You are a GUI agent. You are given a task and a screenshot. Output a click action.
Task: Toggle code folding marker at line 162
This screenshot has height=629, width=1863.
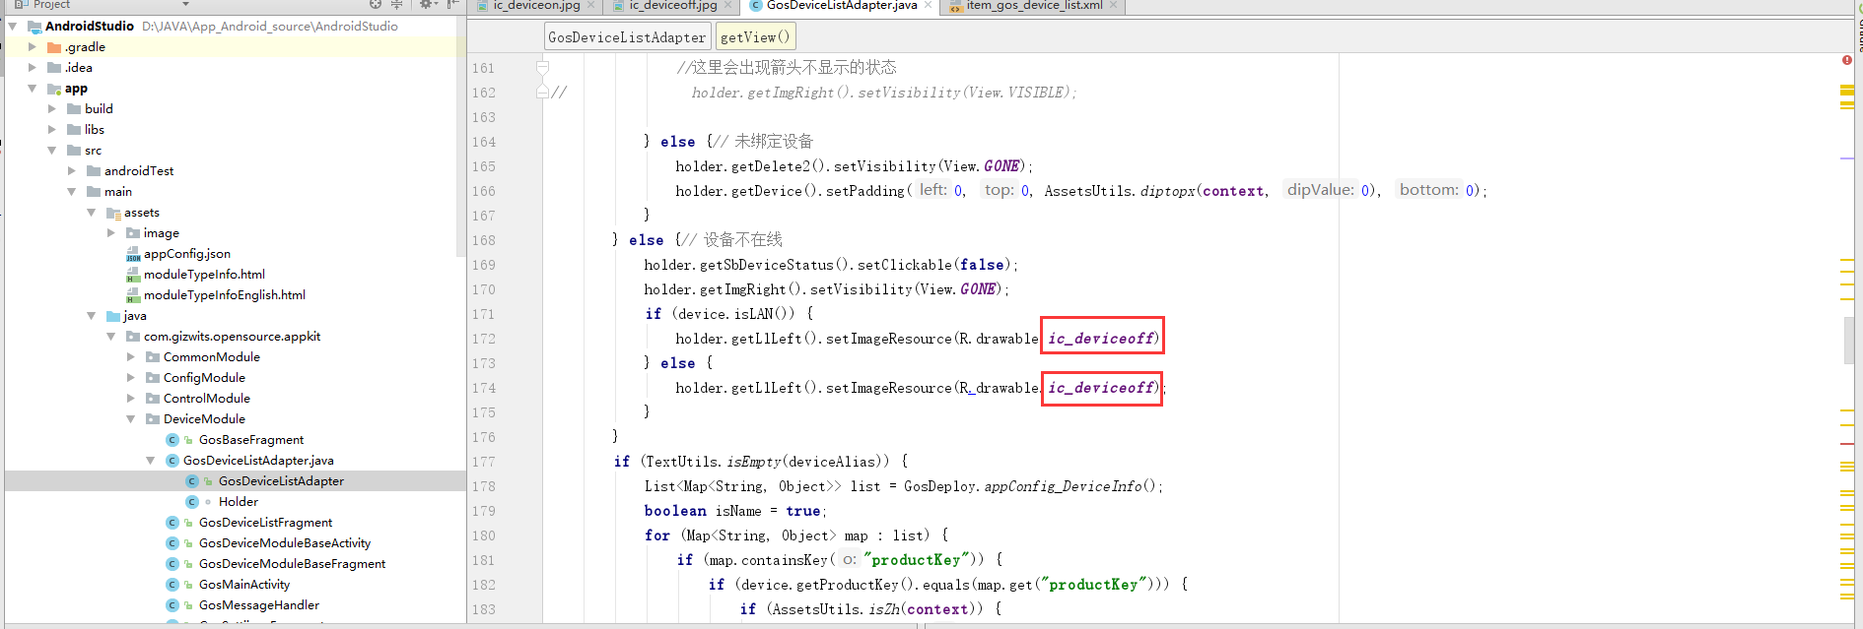pos(542,93)
